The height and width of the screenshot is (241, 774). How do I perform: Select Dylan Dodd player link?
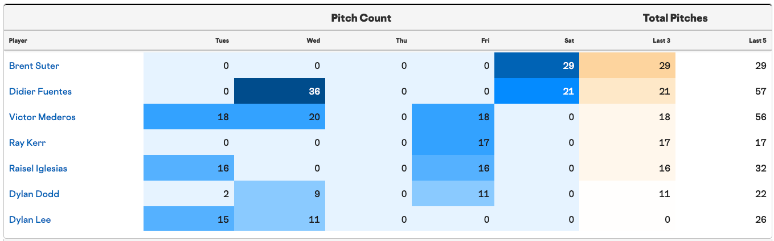click(x=34, y=194)
